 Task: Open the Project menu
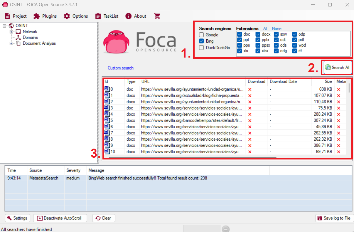point(16,16)
